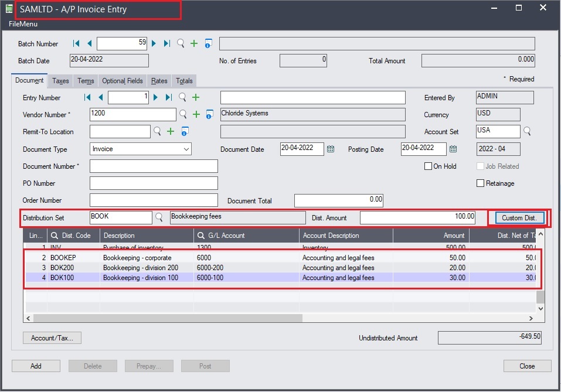Viewport: 561px width, 392px height.
Task: Click the Account Description column header
Action: coord(346,236)
